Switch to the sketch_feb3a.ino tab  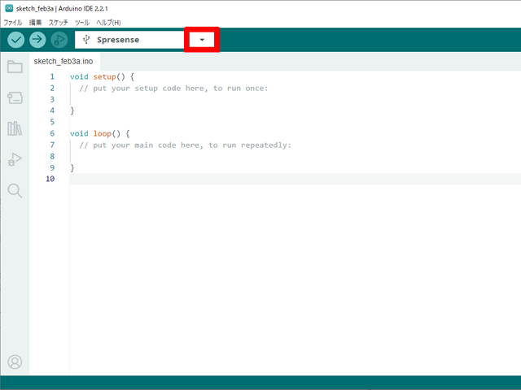[x=62, y=62]
